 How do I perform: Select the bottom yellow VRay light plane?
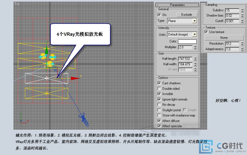46,93
